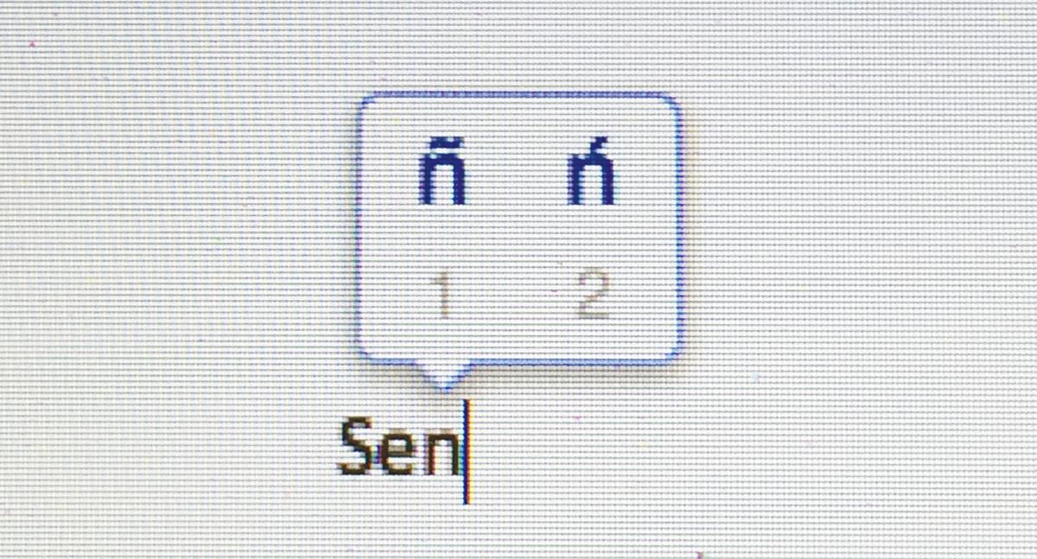Click blank area above the accent popup
The width and height of the screenshot is (1037, 559).
point(518,43)
